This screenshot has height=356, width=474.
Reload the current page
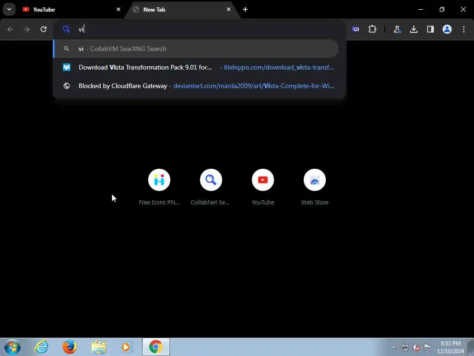[44, 29]
